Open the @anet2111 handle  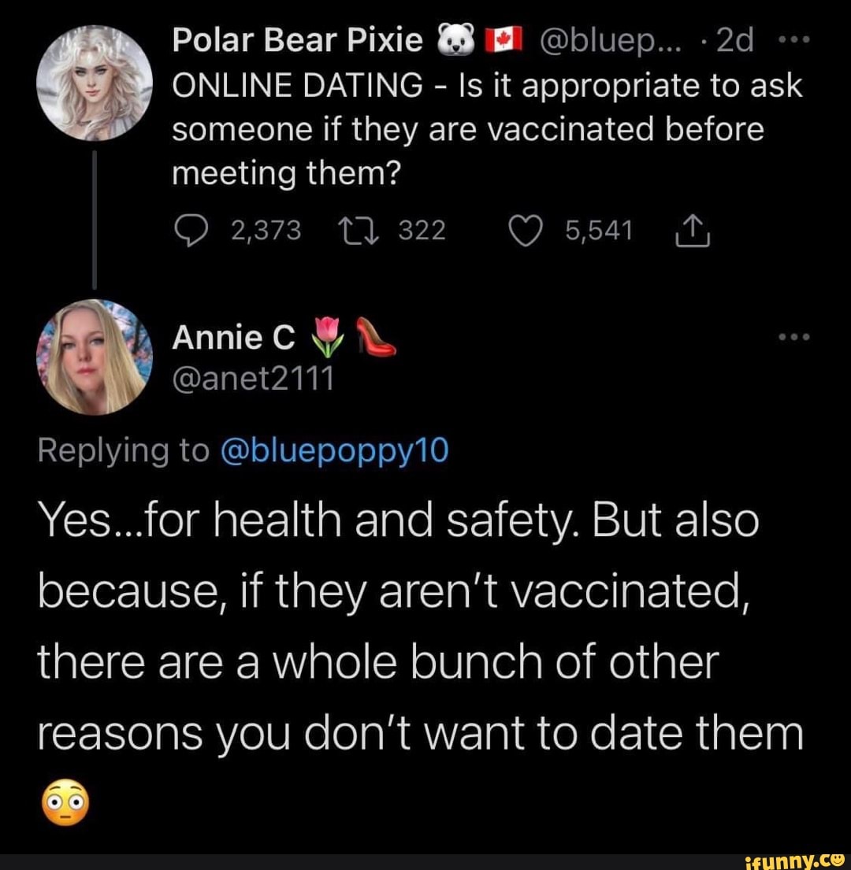(x=253, y=379)
